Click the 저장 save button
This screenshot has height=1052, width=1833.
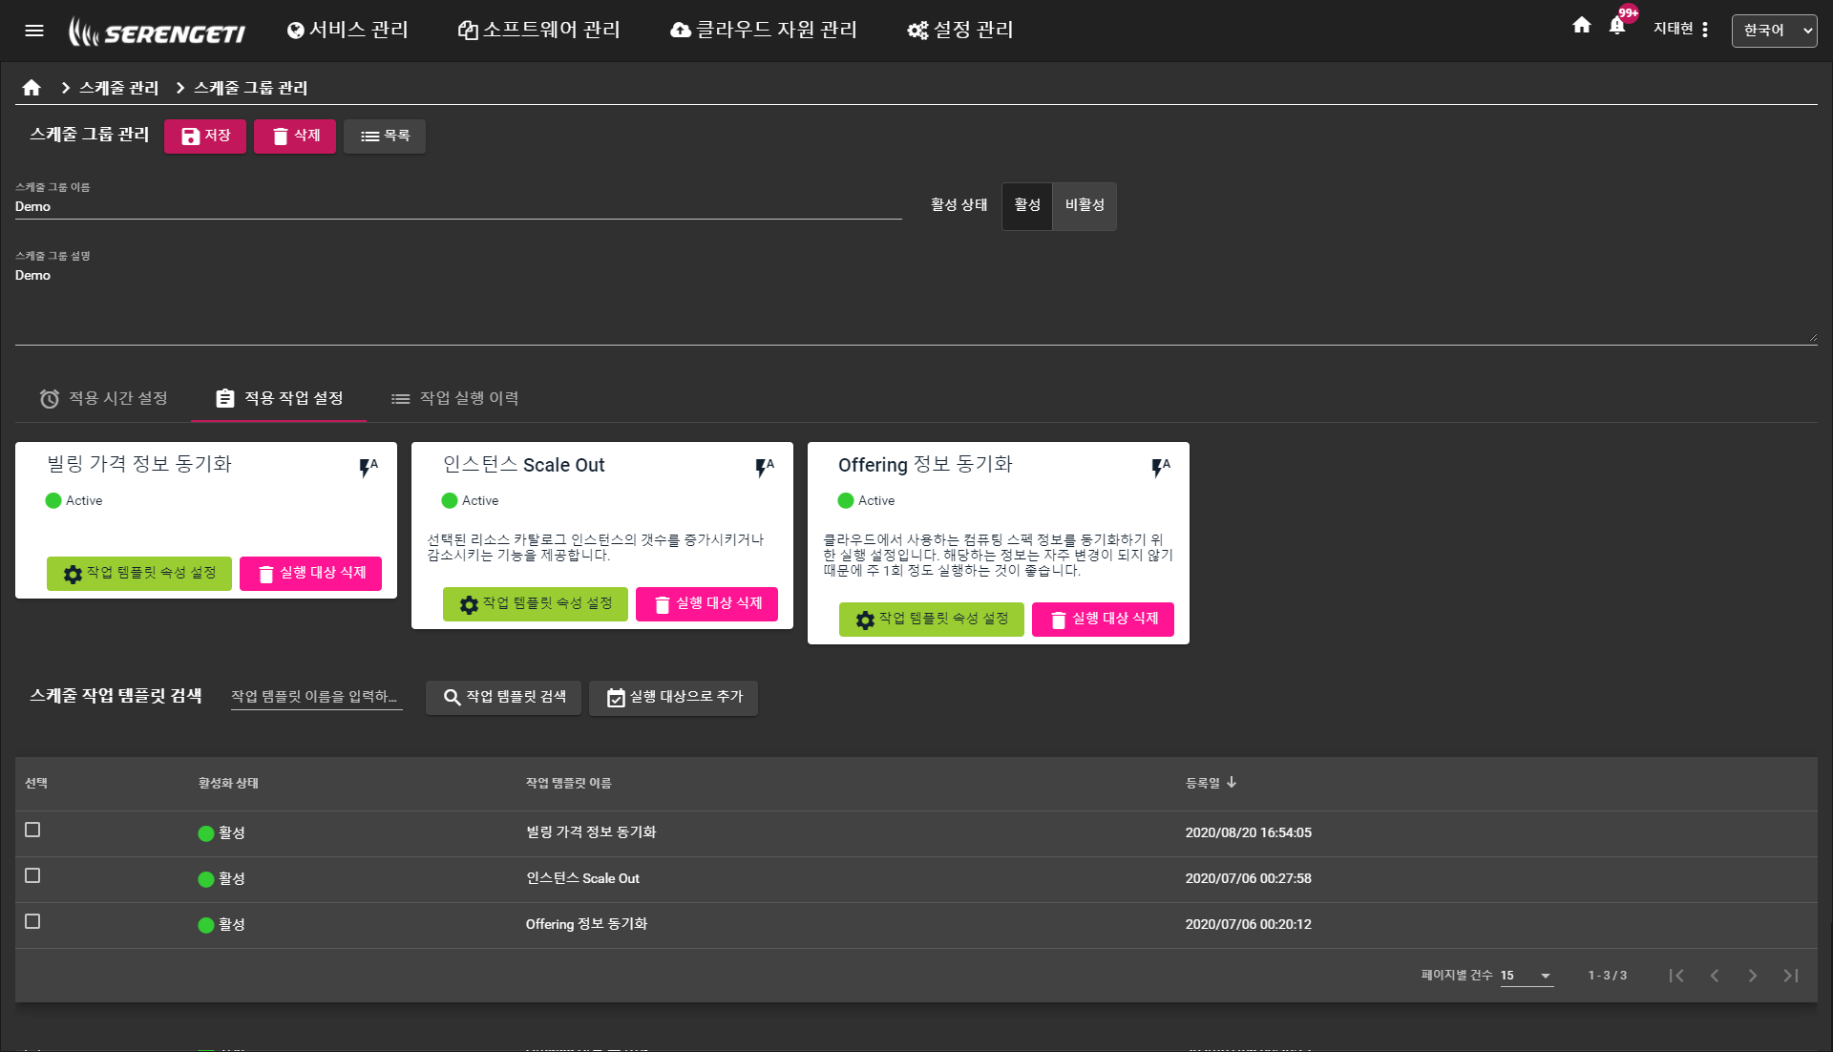click(205, 137)
